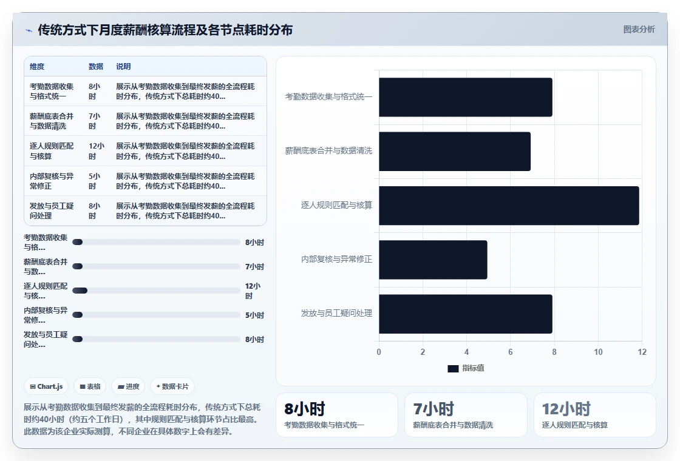Click y-axis label 逐人规则匹配与核算 in chart
Screen dimensions: 680x461
click(x=336, y=205)
